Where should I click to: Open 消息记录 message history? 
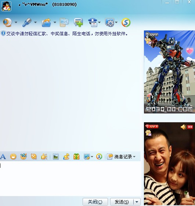click(x=119, y=156)
